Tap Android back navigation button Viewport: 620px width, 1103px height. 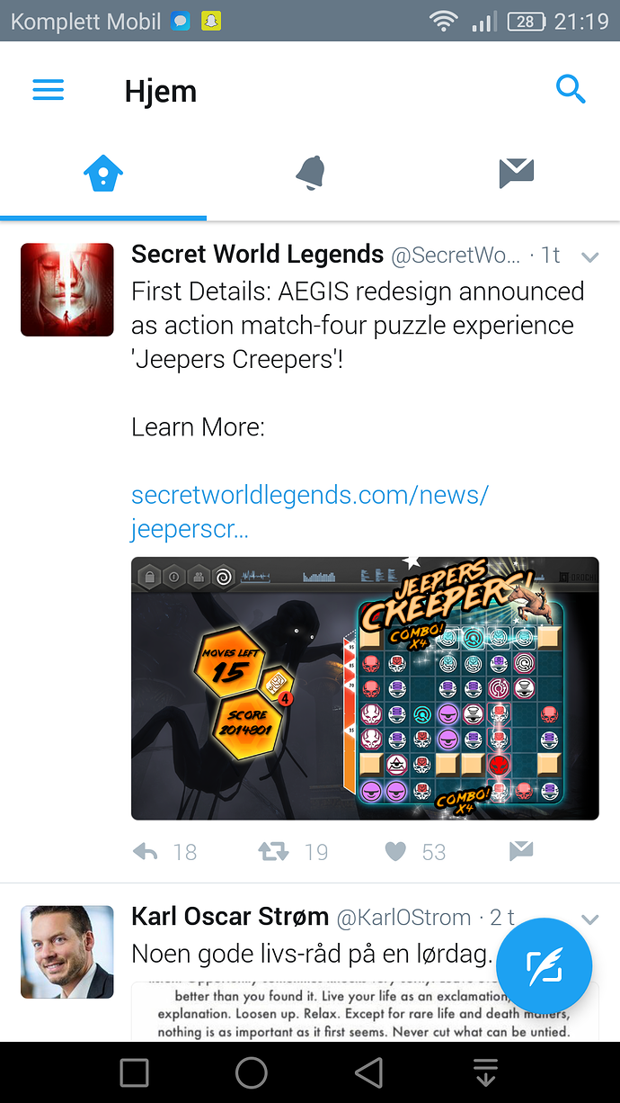[x=368, y=1072]
